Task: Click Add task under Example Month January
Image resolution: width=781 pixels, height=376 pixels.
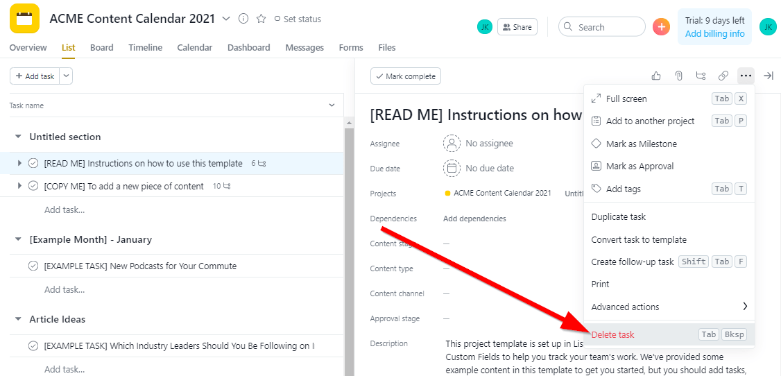Action: pos(65,289)
